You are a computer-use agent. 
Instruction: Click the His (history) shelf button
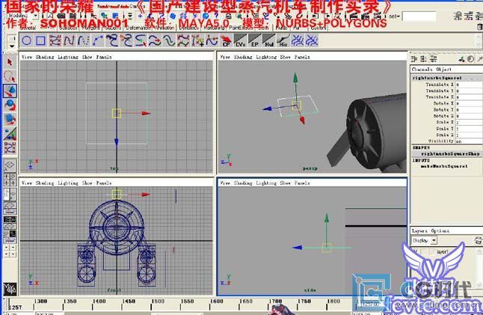point(283,40)
